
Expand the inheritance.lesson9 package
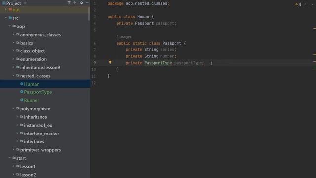click(x=13, y=67)
